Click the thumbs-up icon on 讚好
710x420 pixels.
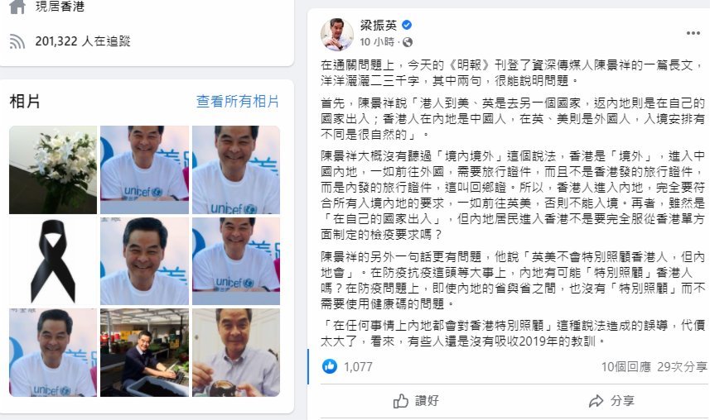coord(401,400)
